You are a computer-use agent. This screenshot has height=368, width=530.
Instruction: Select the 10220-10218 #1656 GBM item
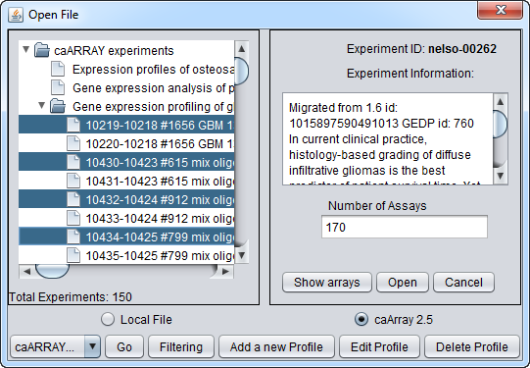pyautogui.click(x=126, y=143)
